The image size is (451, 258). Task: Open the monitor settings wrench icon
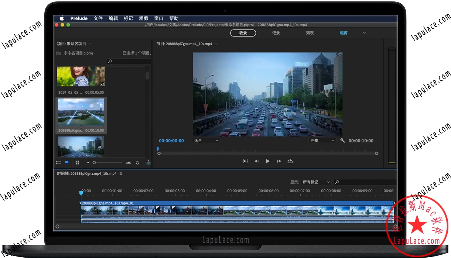(342, 140)
